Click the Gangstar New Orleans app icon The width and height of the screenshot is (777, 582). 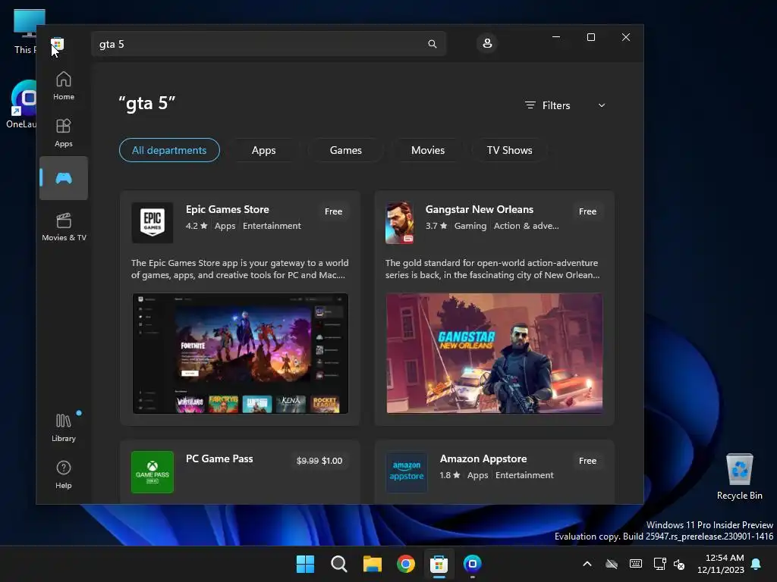[x=399, y=223]
